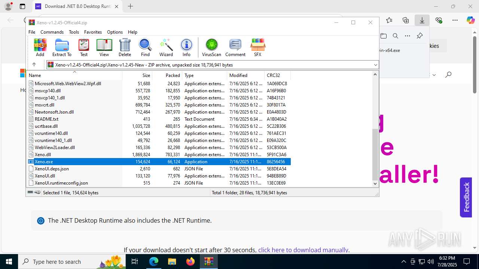The height and width of the screenshot is (269, 479).
Task: Select README.txt in the file list
Action: 159,119
